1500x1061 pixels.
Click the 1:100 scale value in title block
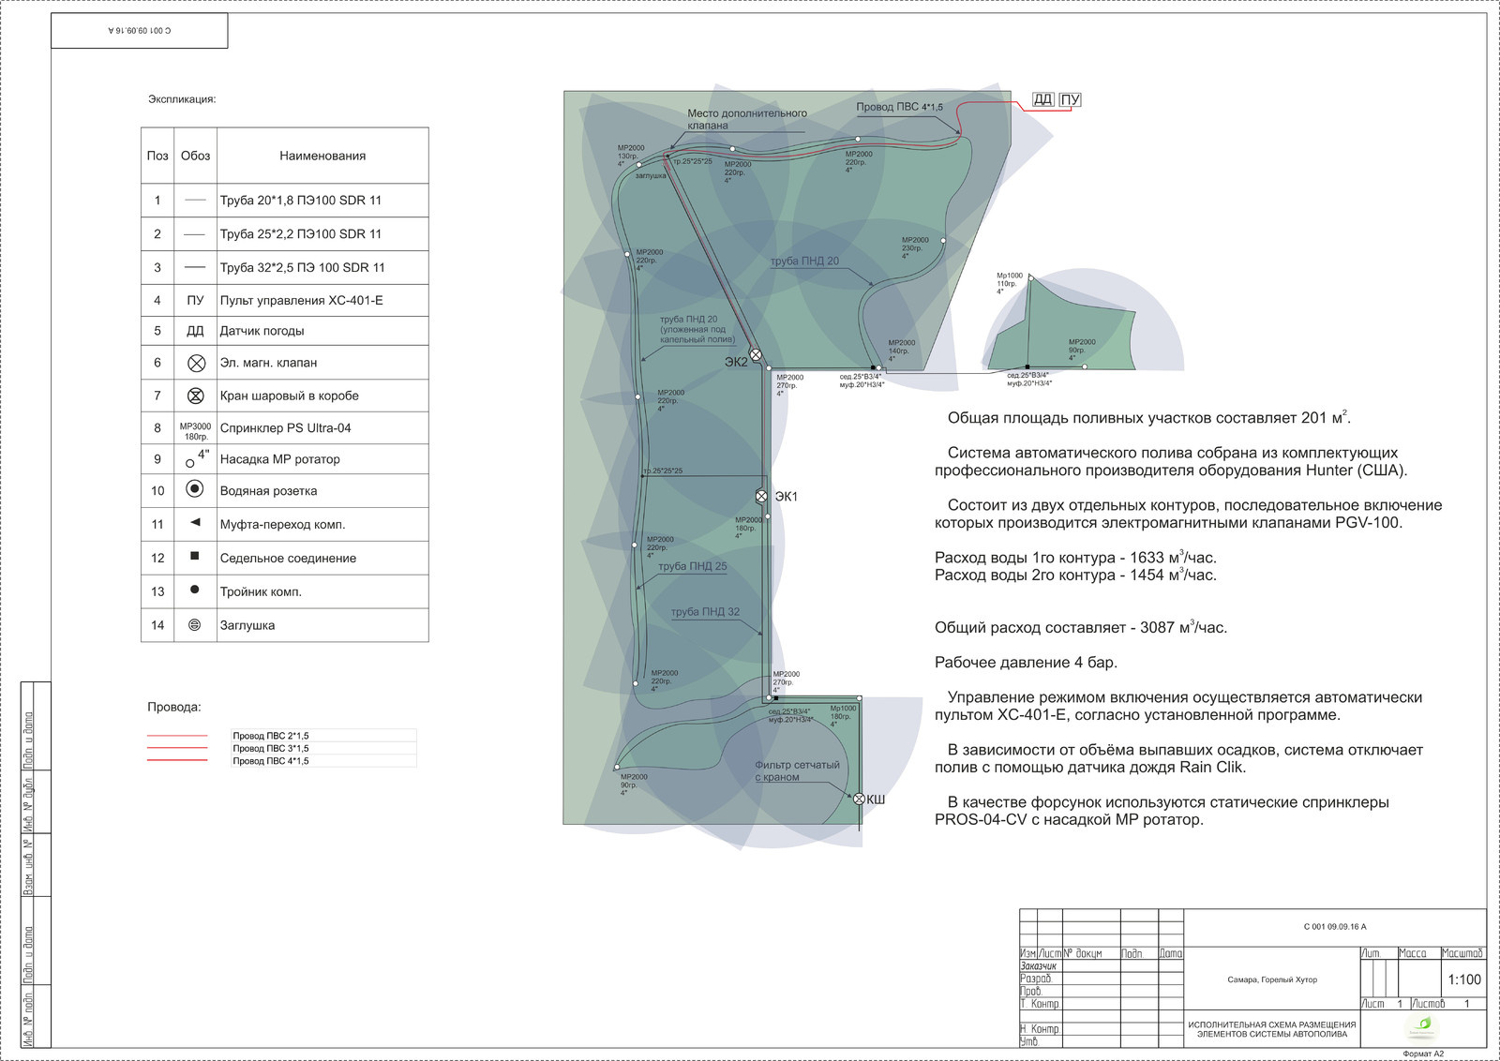[x=1463, y=979]
